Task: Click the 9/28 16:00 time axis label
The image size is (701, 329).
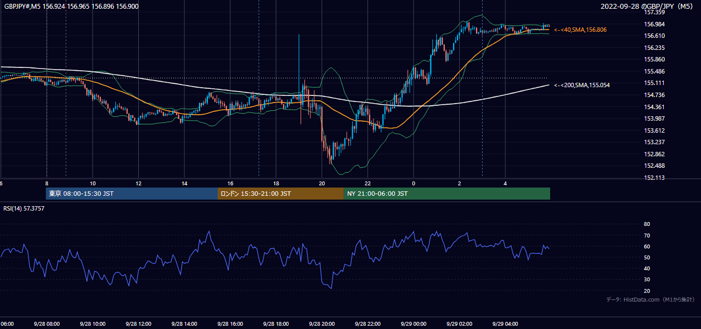Action: 230,324
